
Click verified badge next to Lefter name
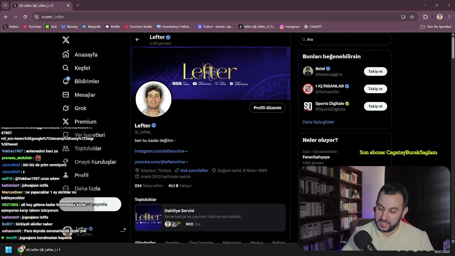tap(154, 126)
